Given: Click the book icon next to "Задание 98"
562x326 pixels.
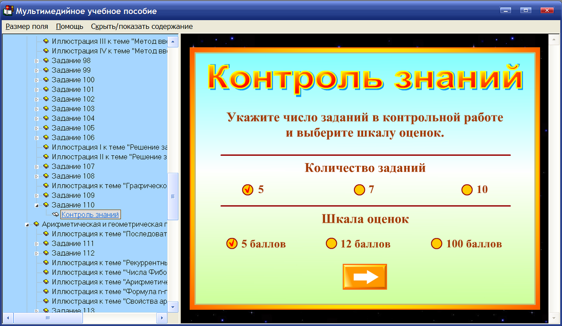Looking at the screenshot, I should [46, 60].
